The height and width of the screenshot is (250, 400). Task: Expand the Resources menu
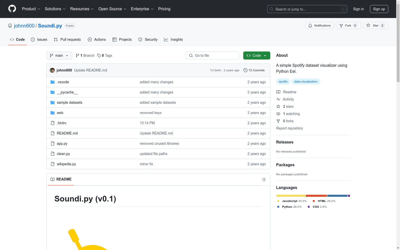click(82, 9)
